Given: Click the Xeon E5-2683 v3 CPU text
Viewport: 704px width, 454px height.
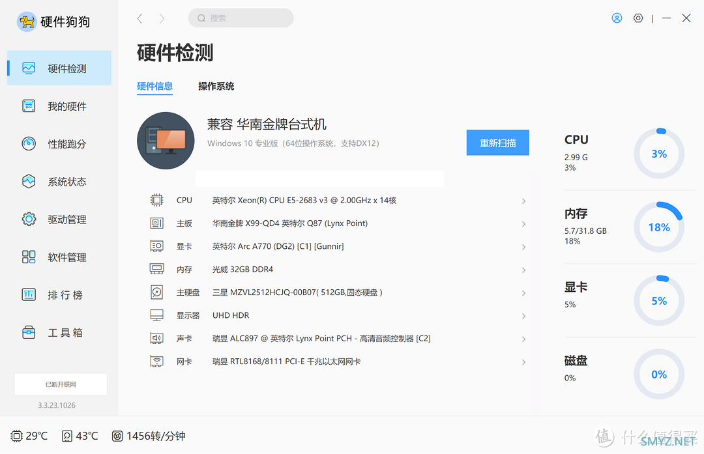Looking at the screenshot, I should point(304,200).
